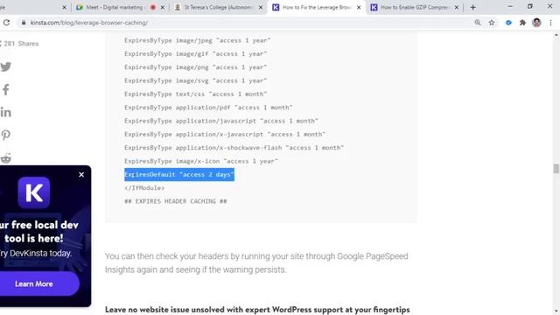Image resolution: width=560 pixels, height=315 pixels.
Task: Click the ExpiresByType image/jpeg line
Action: [198, 40]
